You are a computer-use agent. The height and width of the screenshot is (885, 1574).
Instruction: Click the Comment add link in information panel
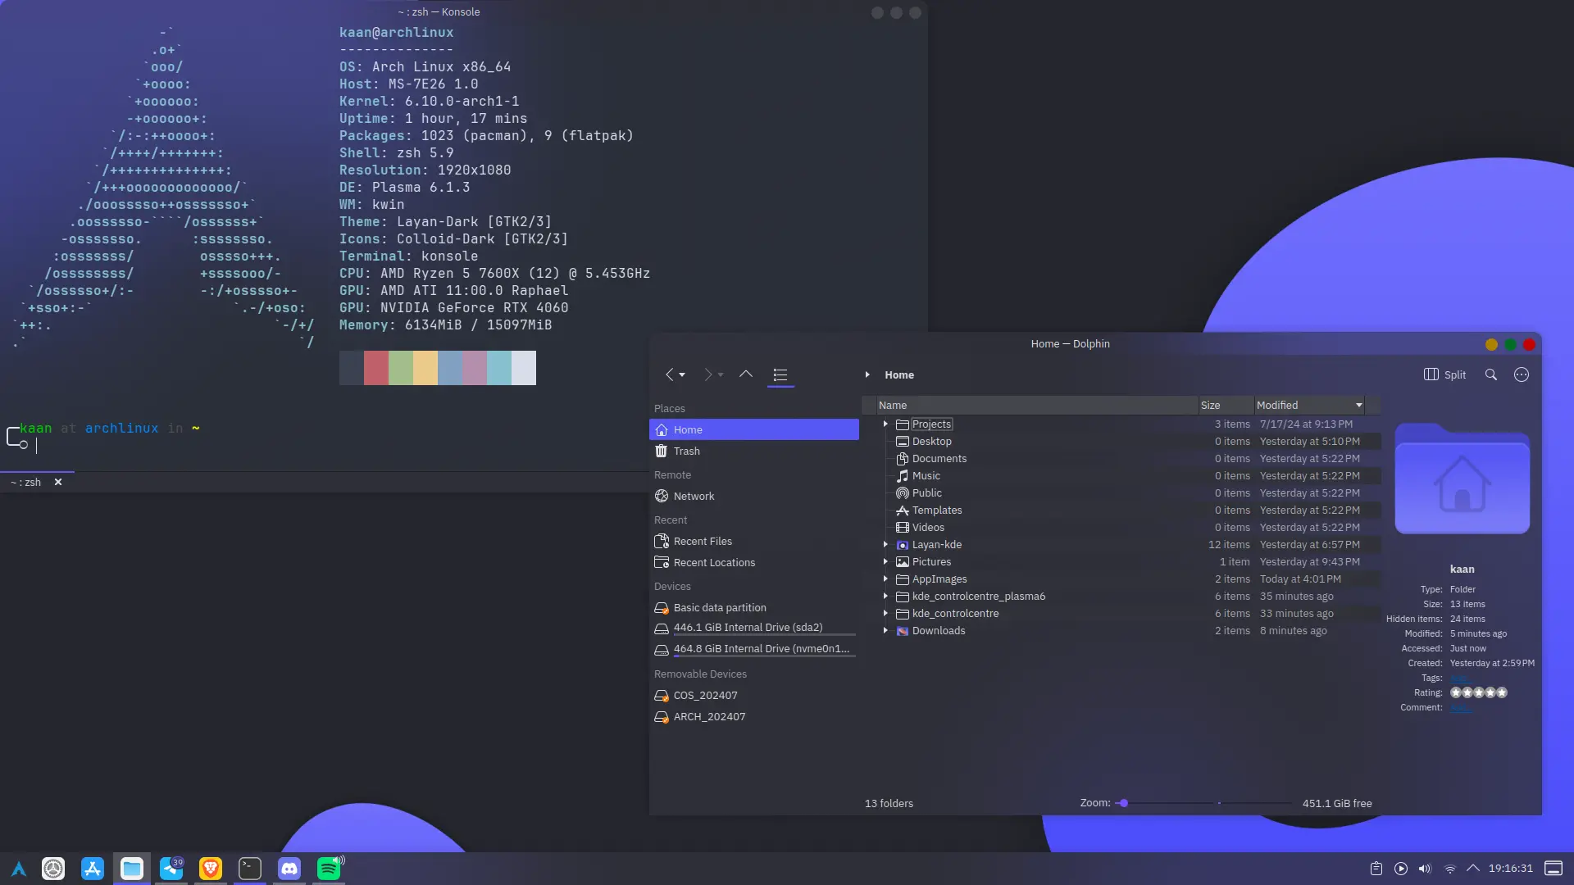click(x=1460, y=707)
